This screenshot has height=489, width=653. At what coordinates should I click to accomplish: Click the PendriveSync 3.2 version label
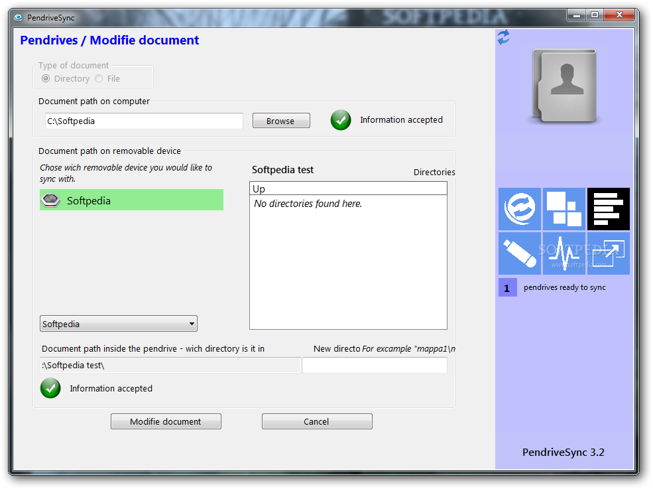563,453
